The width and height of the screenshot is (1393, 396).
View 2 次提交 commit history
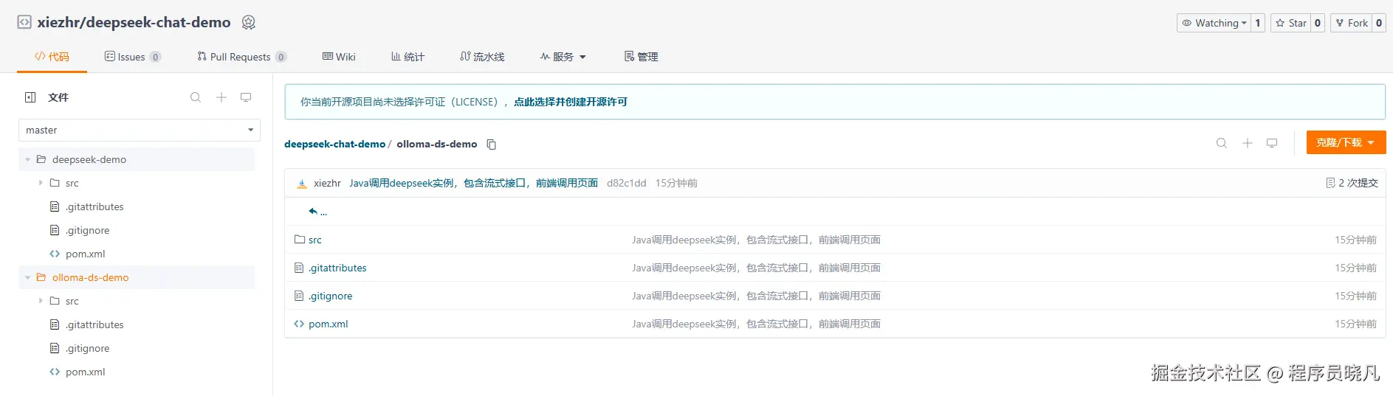tap(1352, 183)
